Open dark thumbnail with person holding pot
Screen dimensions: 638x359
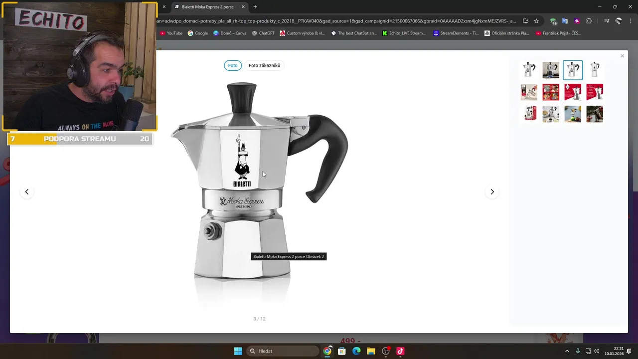click(595, 114)
